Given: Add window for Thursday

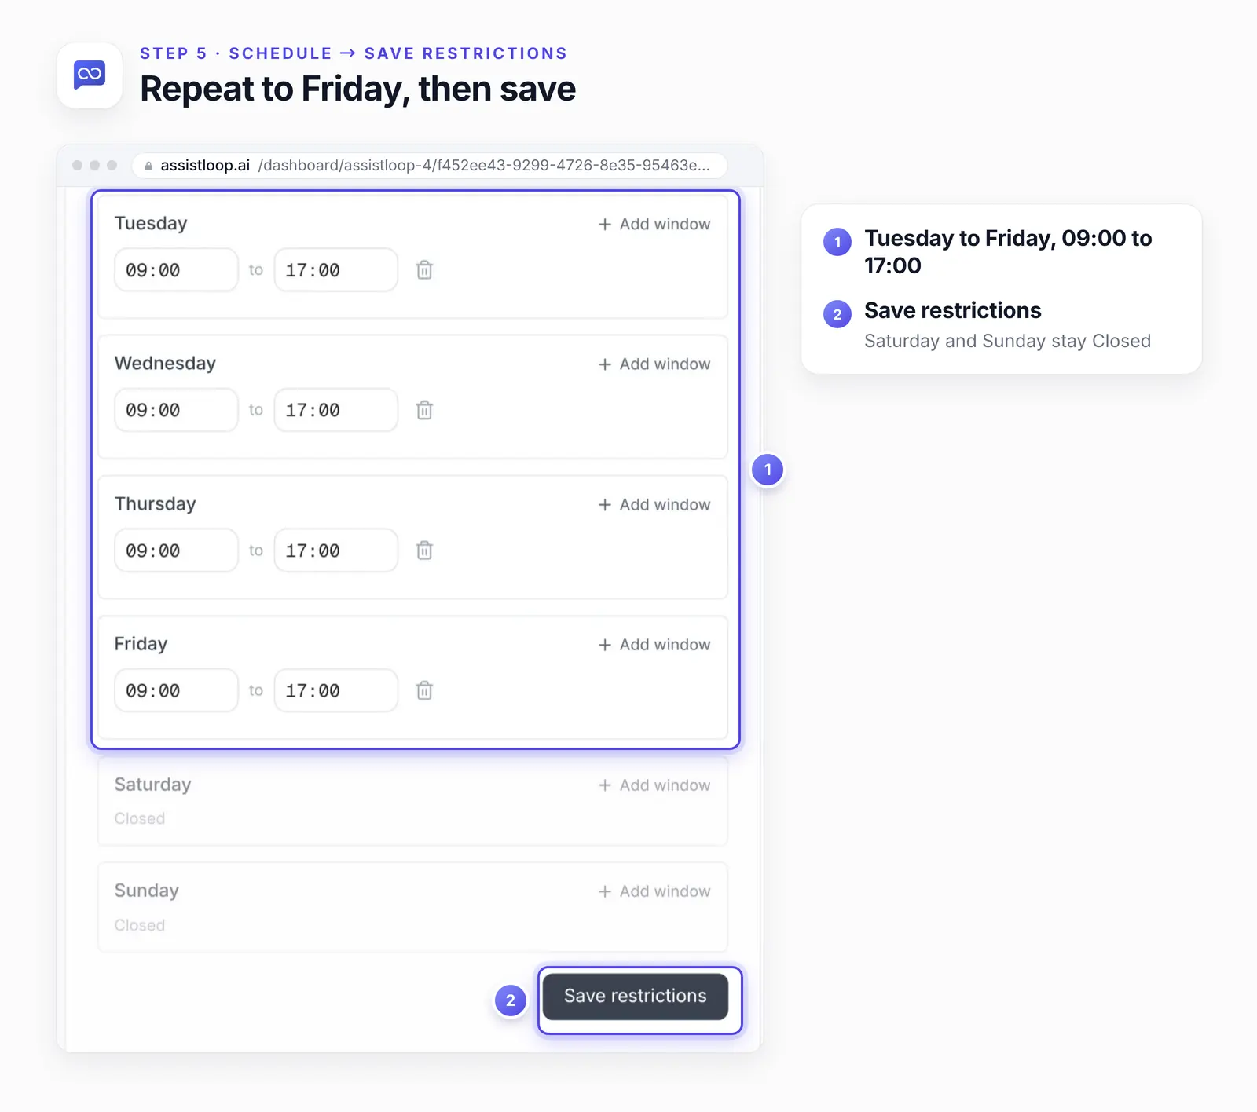Looking at the screenshot, I should (x=654, y=504).
